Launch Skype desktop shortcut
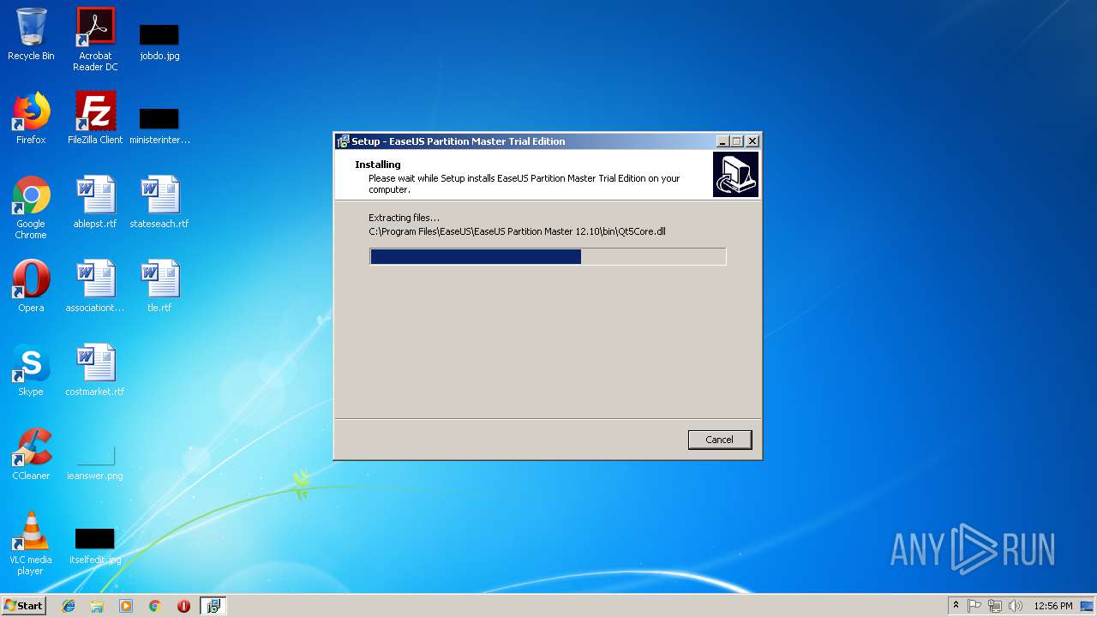1097x617 pixels. [x=31, y=370]
